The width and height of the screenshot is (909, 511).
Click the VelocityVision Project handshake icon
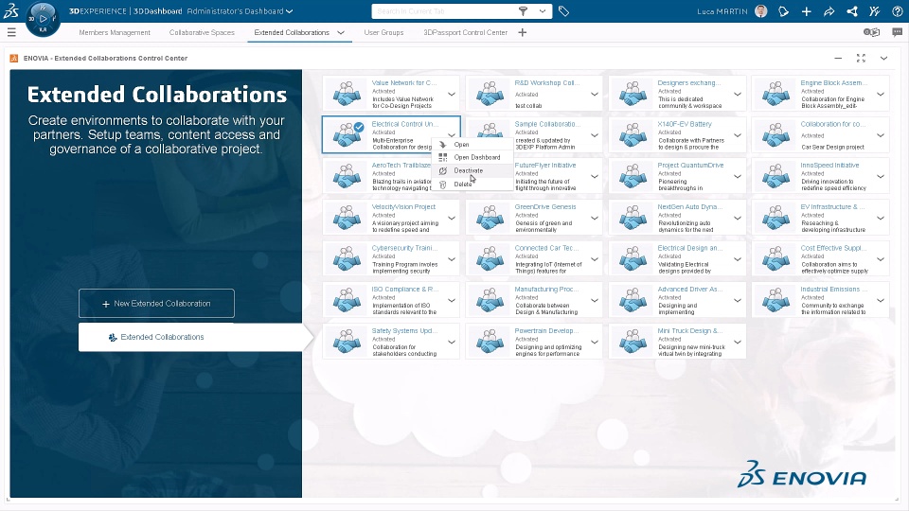pyautogui.click(x=347, y=218)
